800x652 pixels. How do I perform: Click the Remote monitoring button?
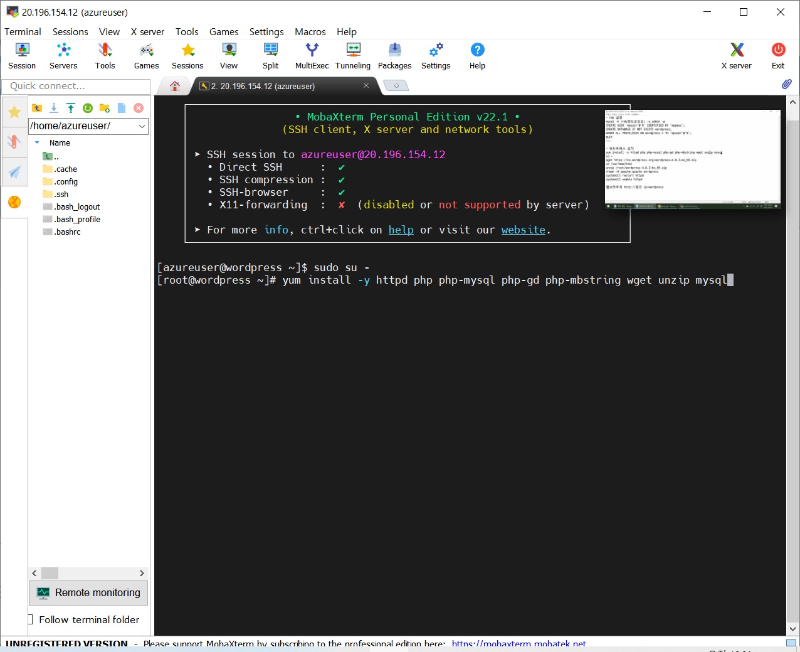pos(88,592)
